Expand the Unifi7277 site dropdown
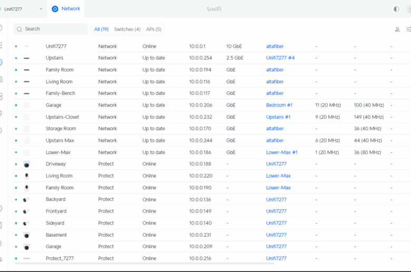This screenshot has height=272, width=411. click(x=41, y=9)
